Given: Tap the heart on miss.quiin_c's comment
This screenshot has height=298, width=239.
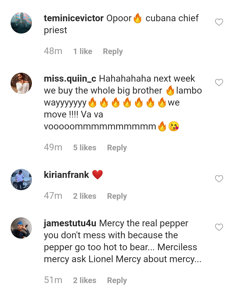Looking at the screenshot, I should point(219,83).
